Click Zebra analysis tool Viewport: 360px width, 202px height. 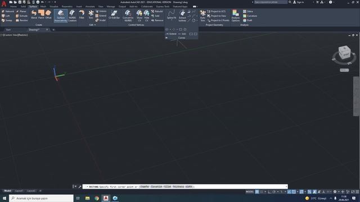[248, 11]
